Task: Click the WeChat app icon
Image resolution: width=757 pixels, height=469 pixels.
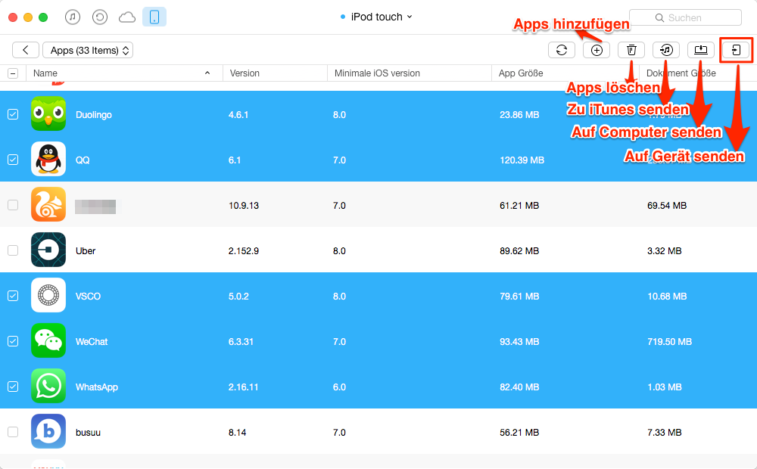Action: (48, 340)
